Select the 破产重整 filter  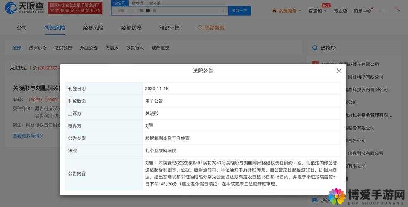coord(160,48)
